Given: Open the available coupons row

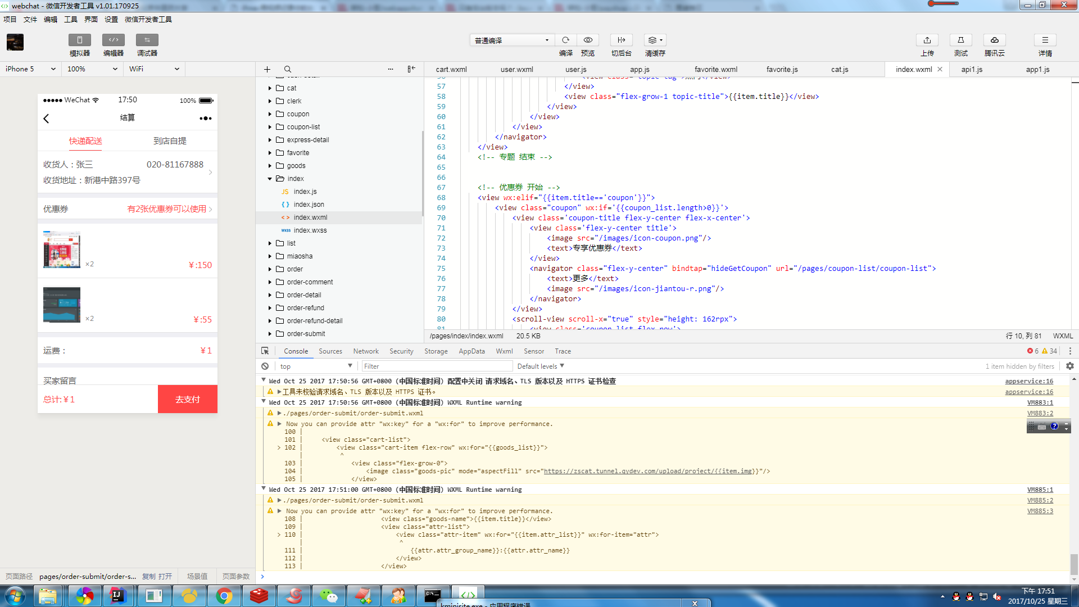Looking at the screenshot, I should click(x=128, y=209).
